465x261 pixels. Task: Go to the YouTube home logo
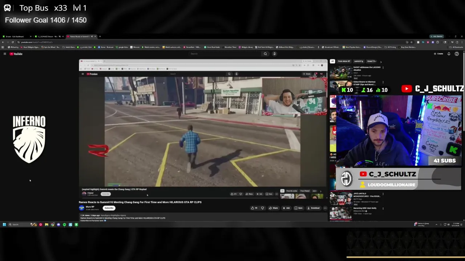[x=16, y=54]
